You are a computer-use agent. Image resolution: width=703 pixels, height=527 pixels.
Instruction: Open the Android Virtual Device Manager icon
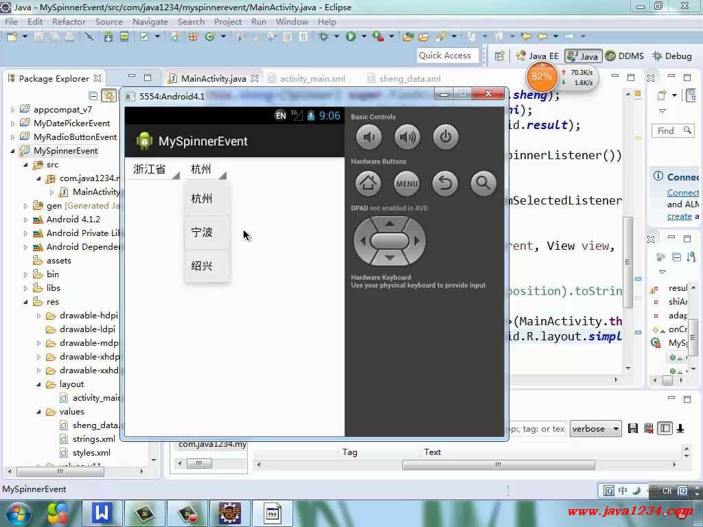tap(124, 36)
